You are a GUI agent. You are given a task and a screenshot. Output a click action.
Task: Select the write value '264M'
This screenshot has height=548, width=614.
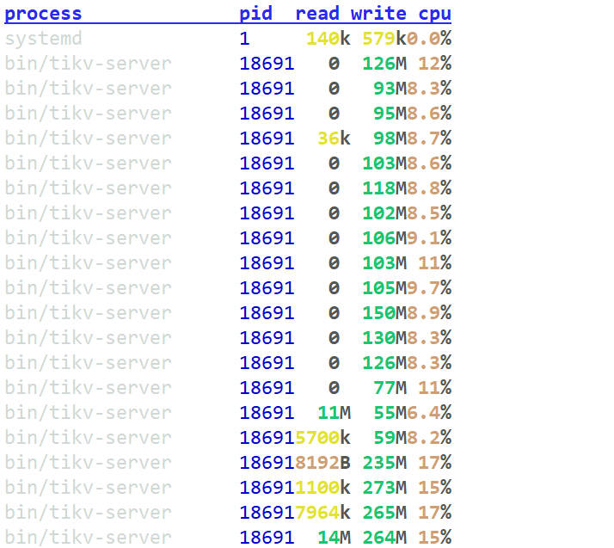[x=384, y=538]
